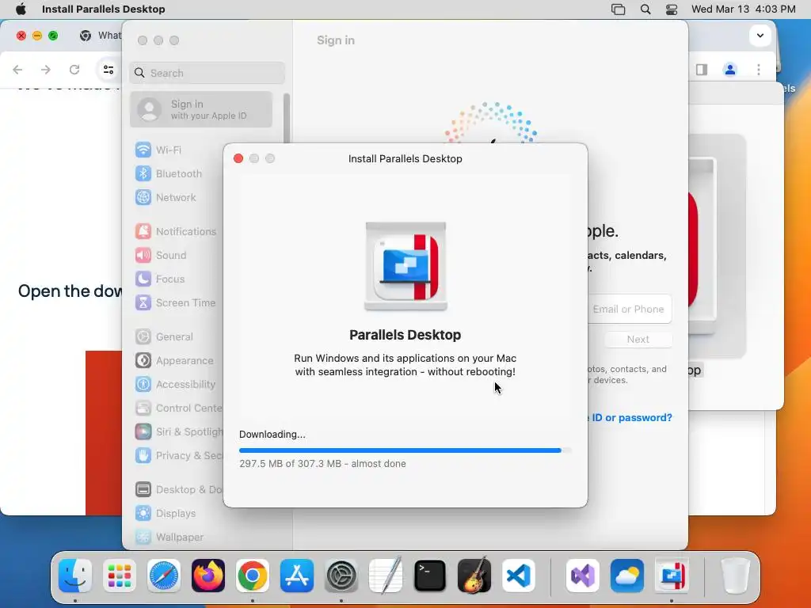811x608 pixels.
Task: Click the download progress bar
Action: point(405,450)
